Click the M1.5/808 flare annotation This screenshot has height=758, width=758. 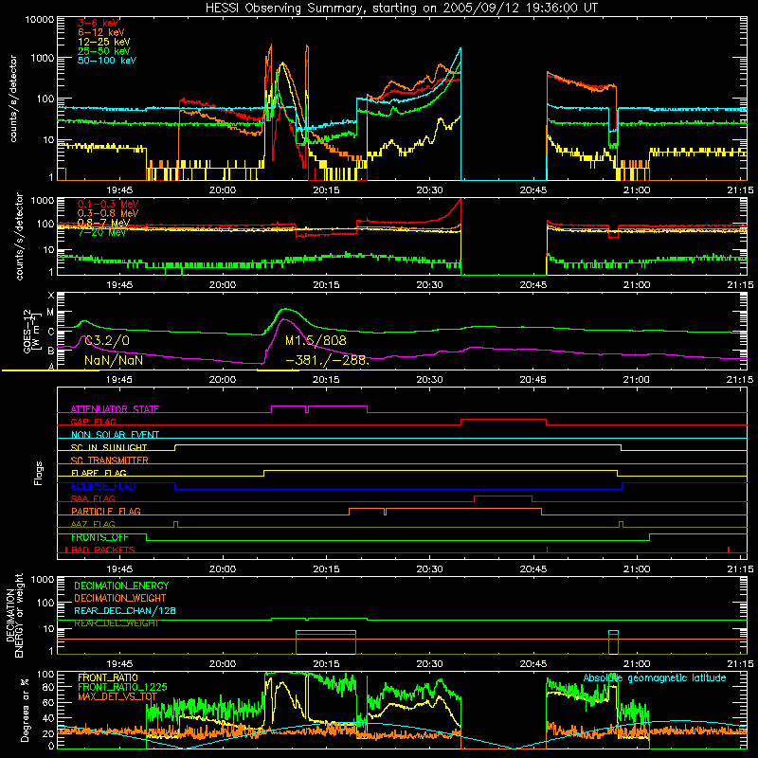point(316,341)
